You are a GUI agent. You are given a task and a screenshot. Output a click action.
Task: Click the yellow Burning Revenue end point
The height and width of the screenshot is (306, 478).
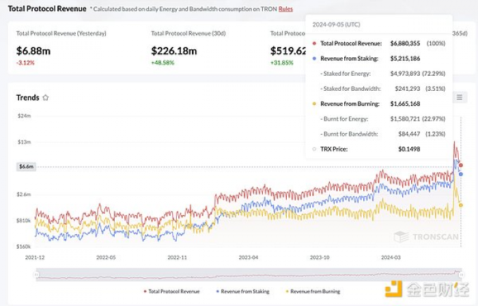tap(461, 205)
